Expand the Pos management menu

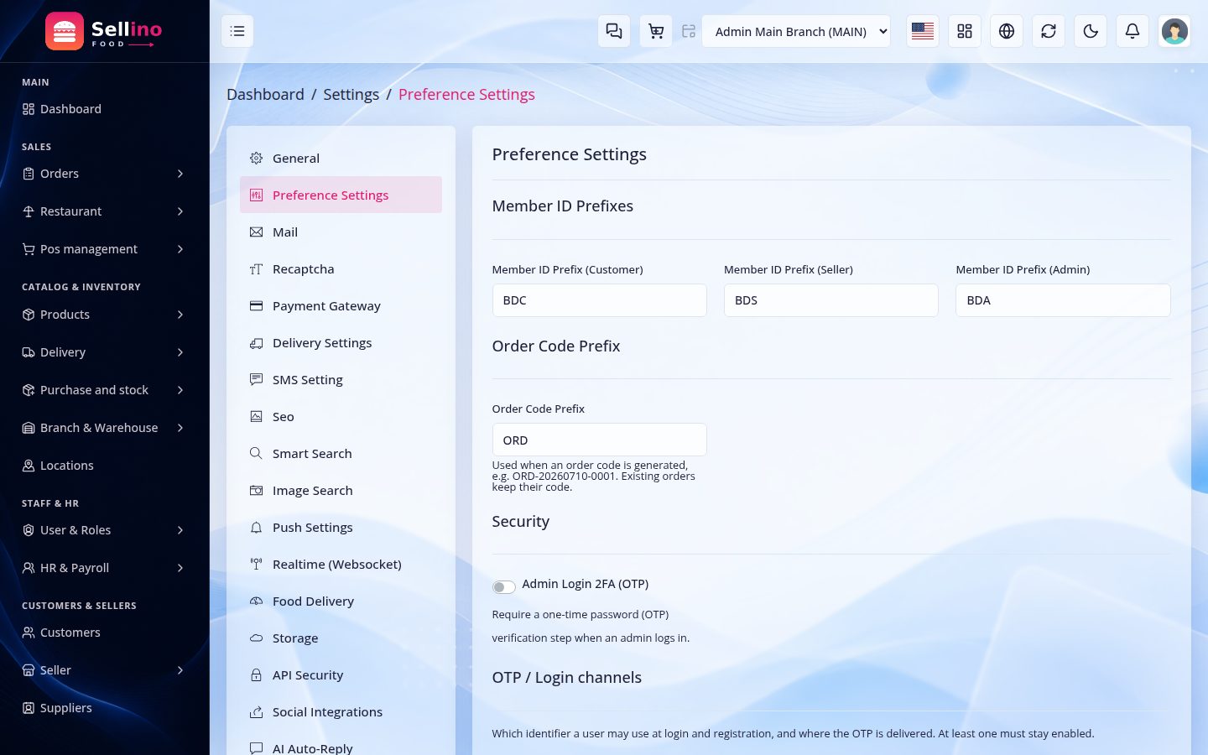click(x=104, y=249)
